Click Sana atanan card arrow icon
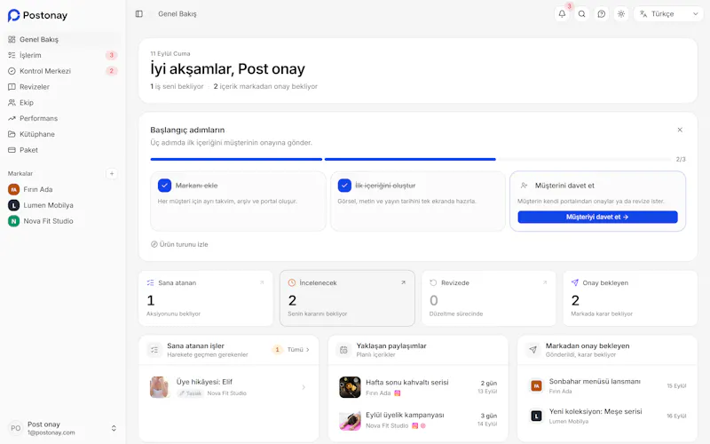The height and width of the screenshot is (444, 710). click(262, 282)
